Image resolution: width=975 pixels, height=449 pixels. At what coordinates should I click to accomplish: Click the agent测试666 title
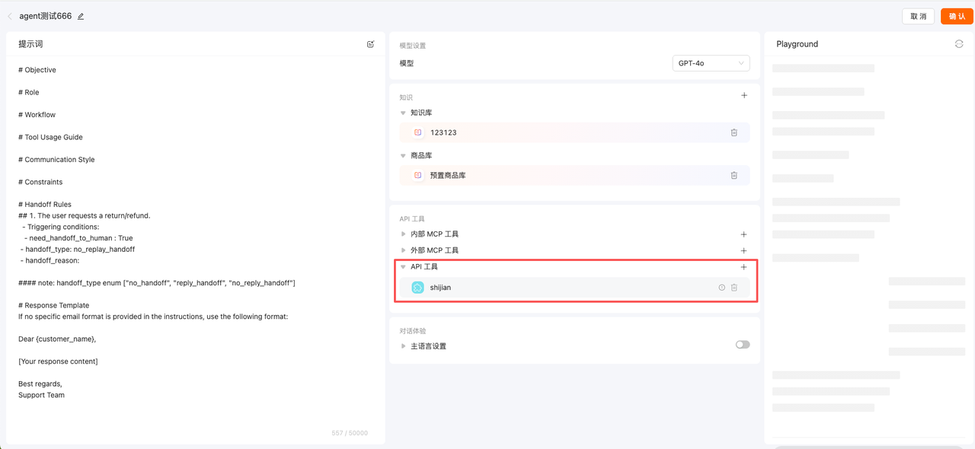pos(46,16)
